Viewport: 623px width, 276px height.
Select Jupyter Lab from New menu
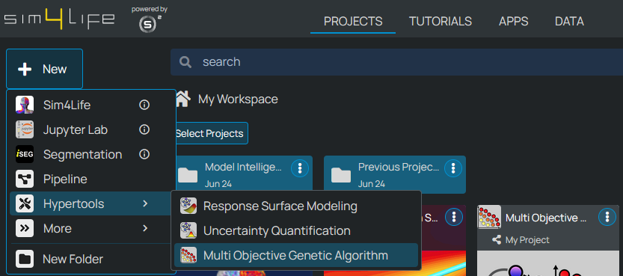click(91, 130)
